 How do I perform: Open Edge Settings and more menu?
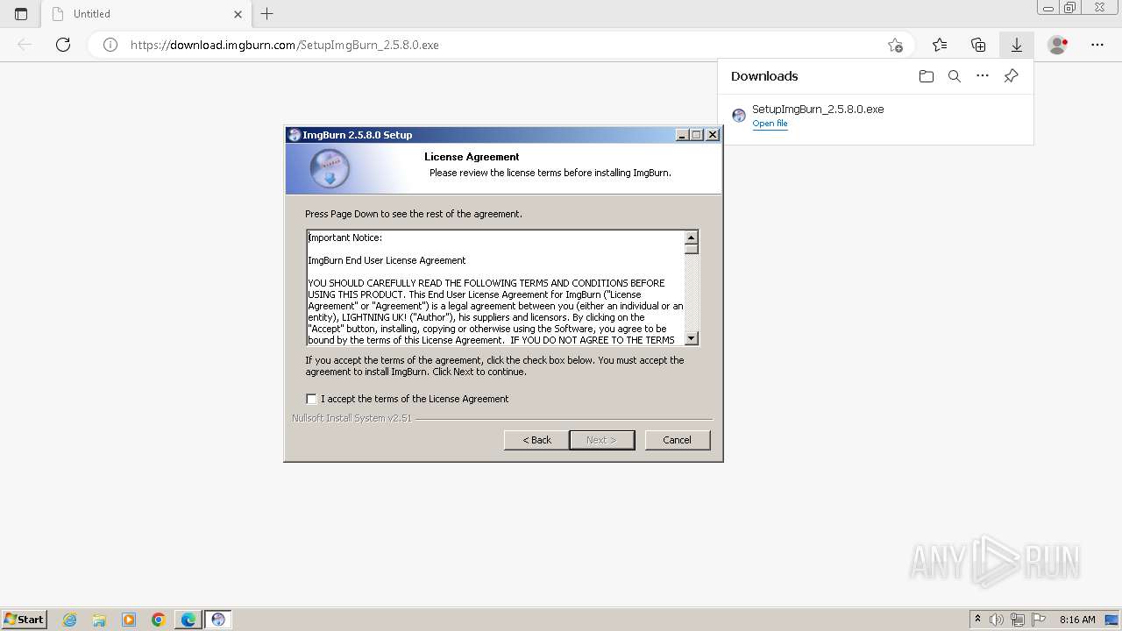point(1097,45)
